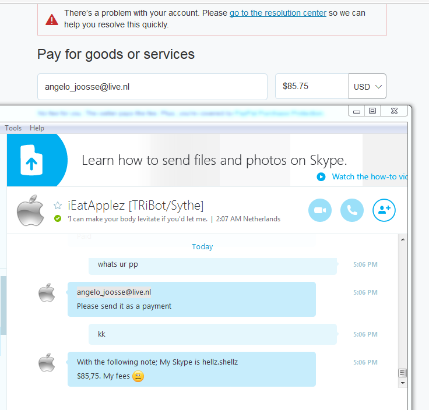Click the mood message about levitating
This screenshot has height=410, width=429.
click(x=138, y=219)
